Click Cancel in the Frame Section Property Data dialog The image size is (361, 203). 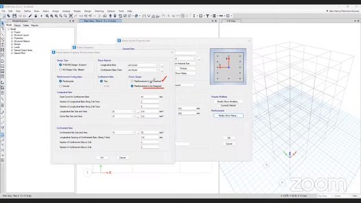tap(229, 144)
